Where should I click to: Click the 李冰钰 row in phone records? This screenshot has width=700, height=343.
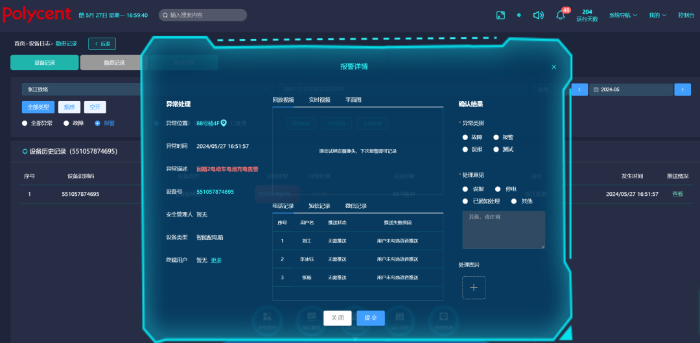point(358,259)
